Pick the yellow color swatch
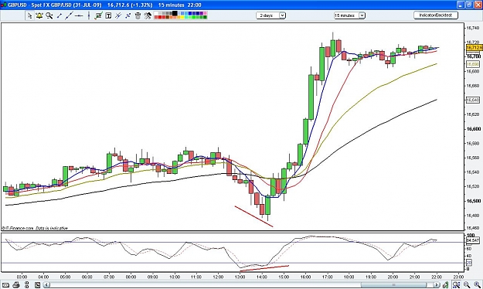 (182, 17)
